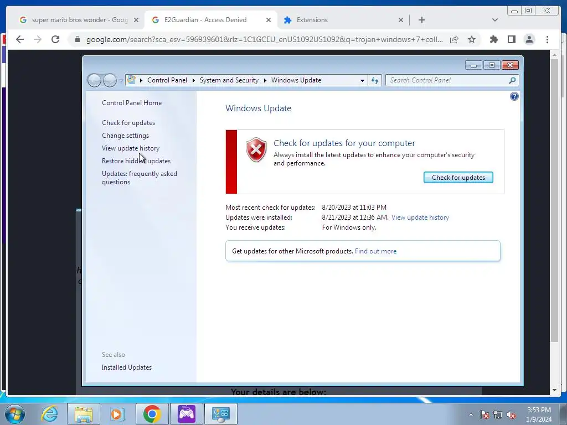Click network status tray icon
The image size is (567, 425).
pos(498,414)
